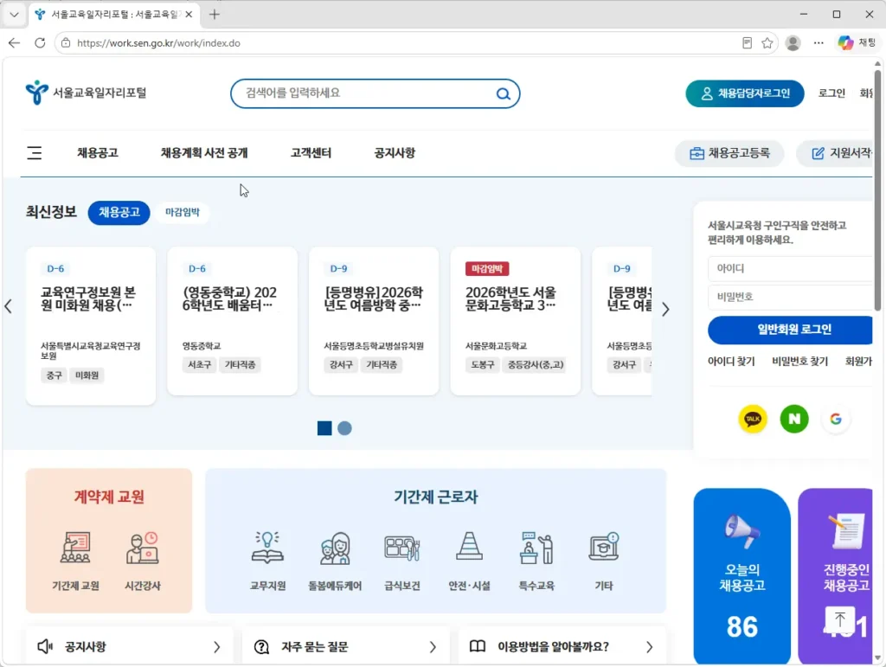886x667 pixels.
Task: Switch to the 마감임박 latest-info tab
Action: pyautogui.click(x=183, y=212)
